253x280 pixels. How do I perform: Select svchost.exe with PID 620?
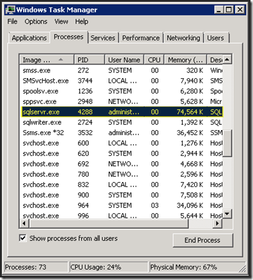[121, 154]
